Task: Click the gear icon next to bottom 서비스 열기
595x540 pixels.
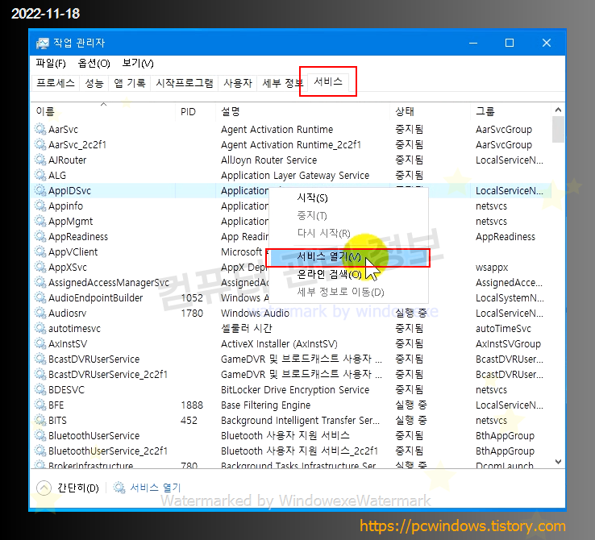Action: point(119,488)
